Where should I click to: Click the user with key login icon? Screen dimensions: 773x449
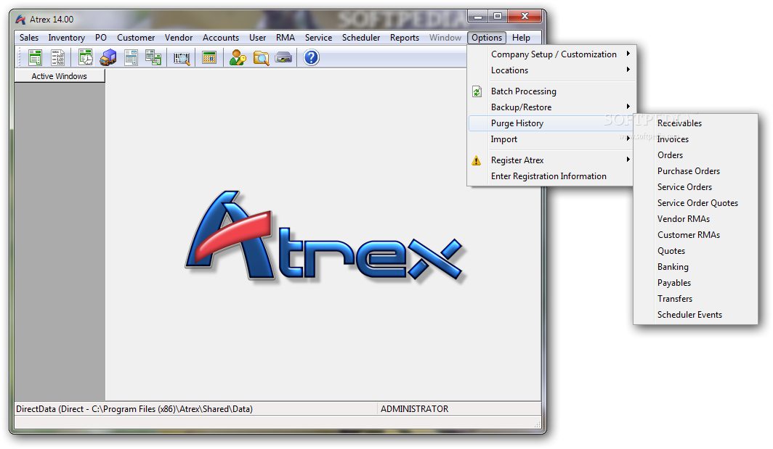[238, 57]
